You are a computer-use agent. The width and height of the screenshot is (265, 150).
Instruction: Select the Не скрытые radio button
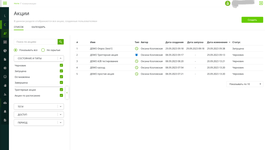(43, 50)
